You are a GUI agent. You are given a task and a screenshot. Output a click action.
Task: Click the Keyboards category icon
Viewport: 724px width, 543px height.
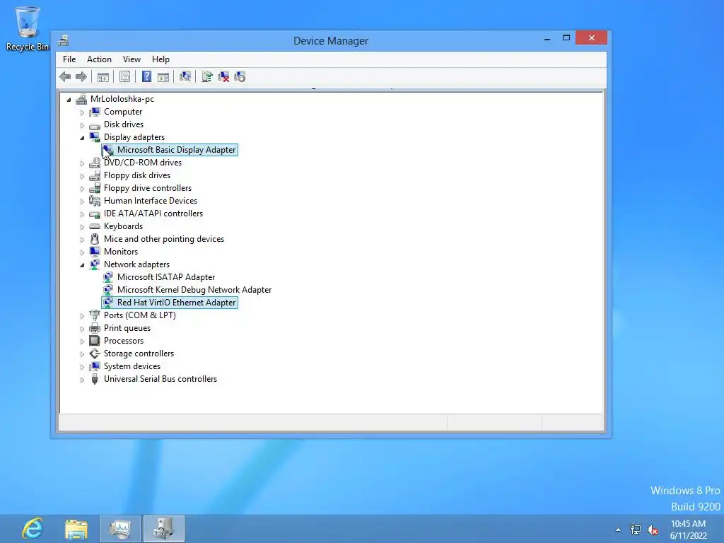coord(95,226)
